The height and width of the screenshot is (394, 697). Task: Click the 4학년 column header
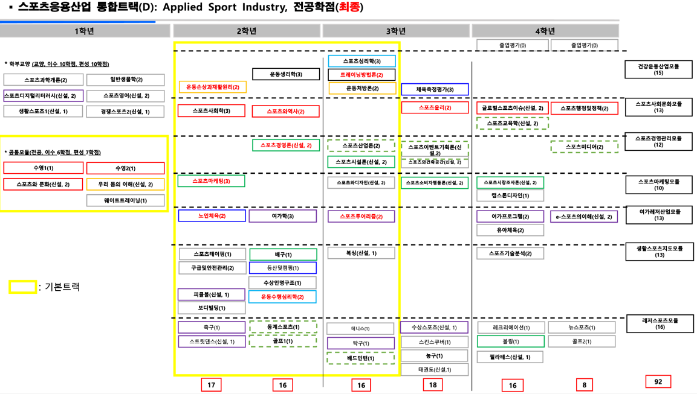[x=545, y=31]
